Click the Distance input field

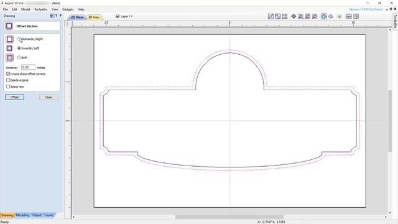pos(28,67)
